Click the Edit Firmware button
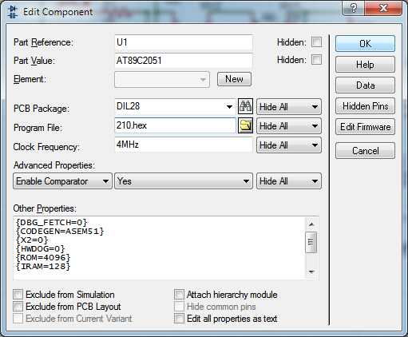408x337 pixels. pyautogui.click(x=365, y=127)
